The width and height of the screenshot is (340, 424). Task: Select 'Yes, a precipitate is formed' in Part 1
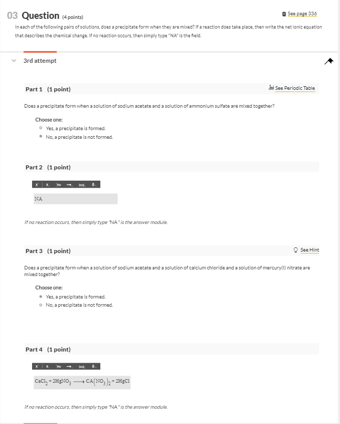[x=40, y=129]
